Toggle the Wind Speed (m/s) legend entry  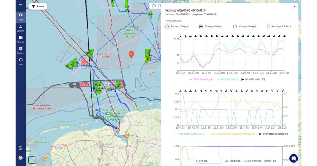(x=201, y=79)
